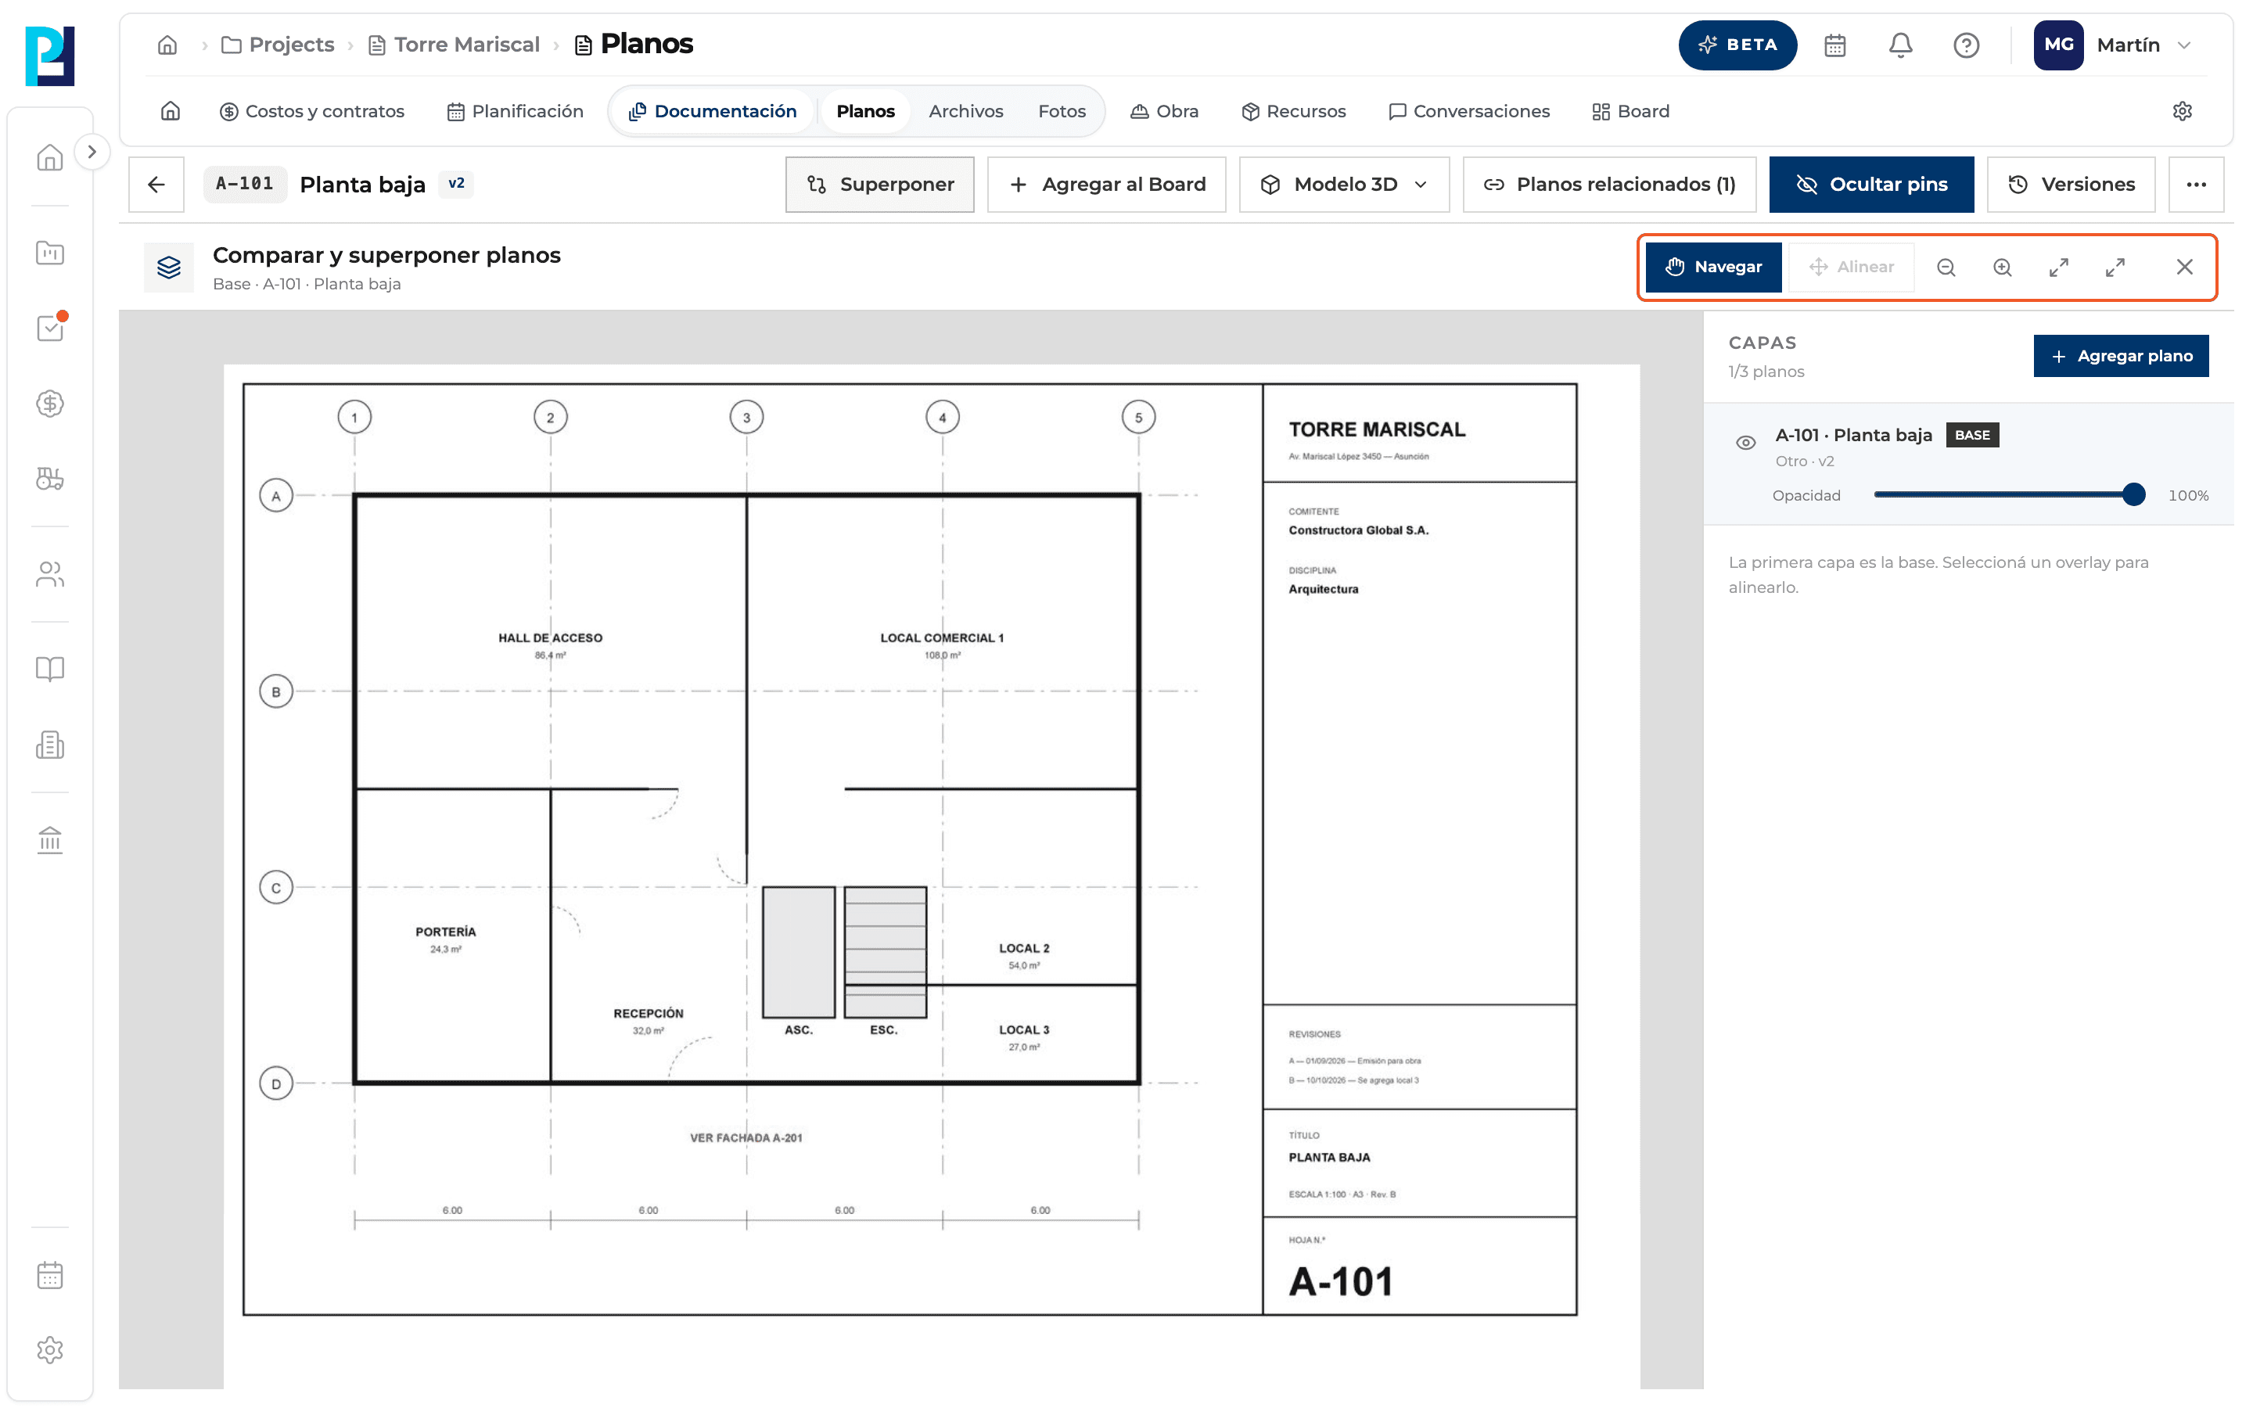
Task: Open sidebar settings gear at the bottom
Action: coord(50,1349)
